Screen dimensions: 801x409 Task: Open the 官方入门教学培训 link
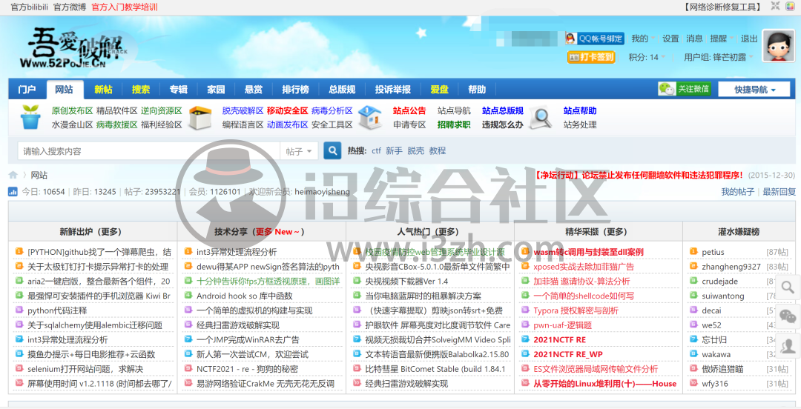125,7
